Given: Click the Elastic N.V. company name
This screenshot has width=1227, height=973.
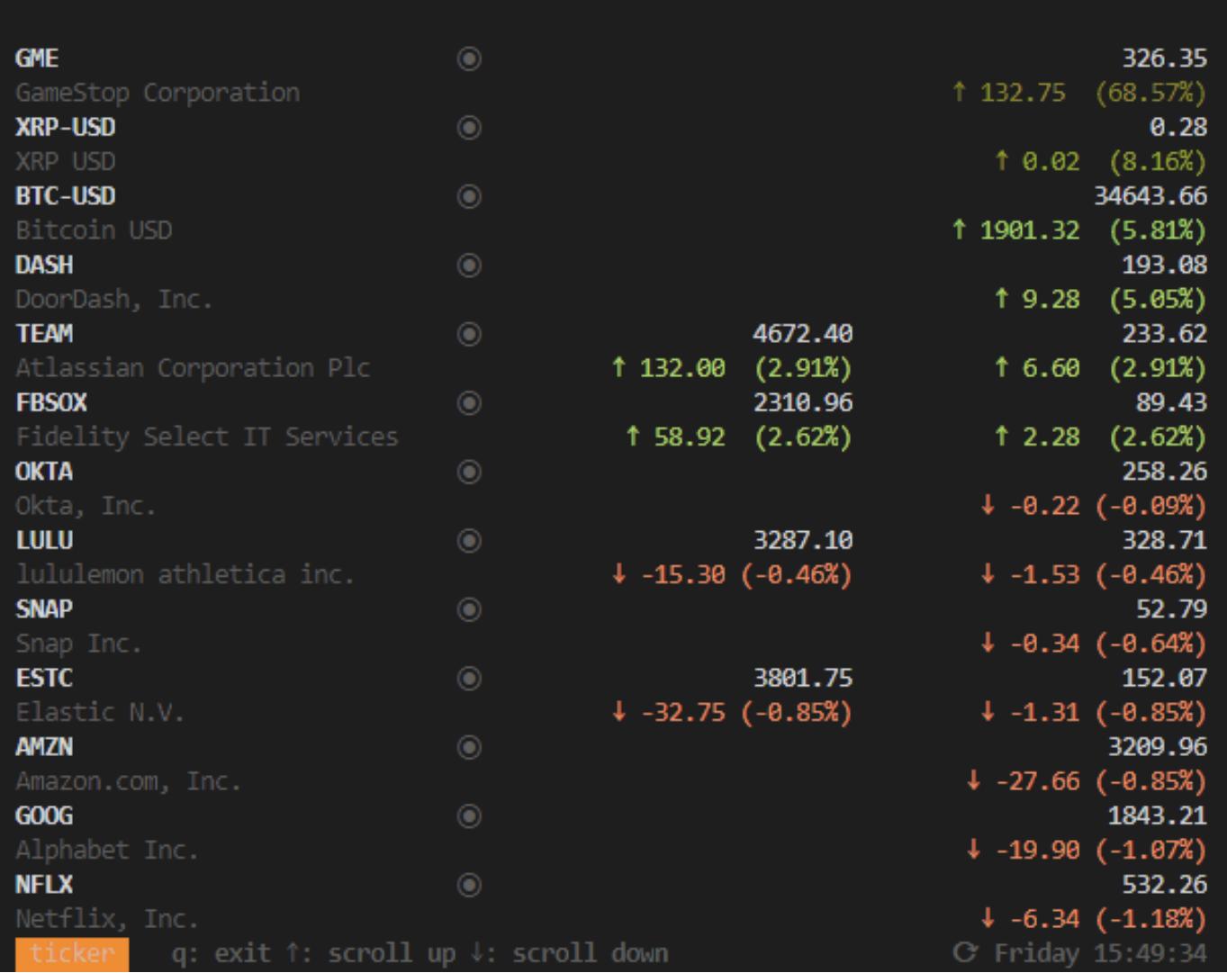Looking at the screenshot, I should (x=100, y=713).
